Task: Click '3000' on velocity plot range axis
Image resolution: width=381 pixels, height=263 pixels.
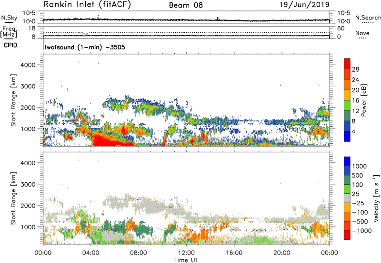Action: [x=28, y=184]
